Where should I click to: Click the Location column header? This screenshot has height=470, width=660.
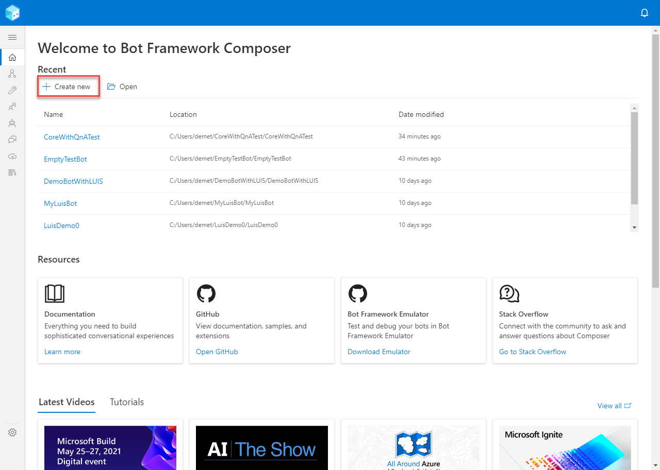(x=183, y=114)
